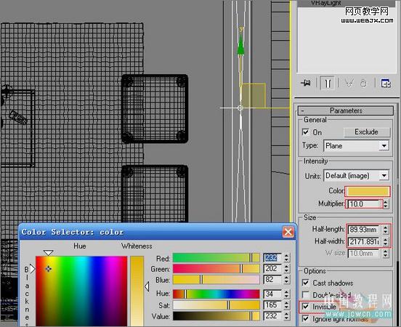401x327 pixels.
Task: Click the Hue value field 34
Action: pos(272,294)
